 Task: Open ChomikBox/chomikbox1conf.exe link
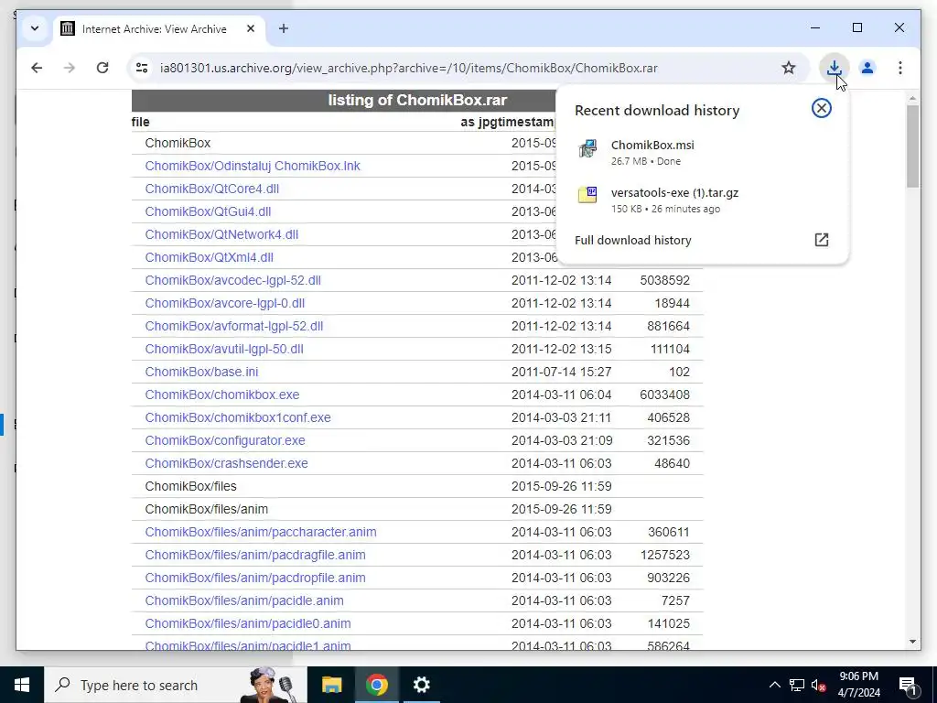click(x=237, y=417)
